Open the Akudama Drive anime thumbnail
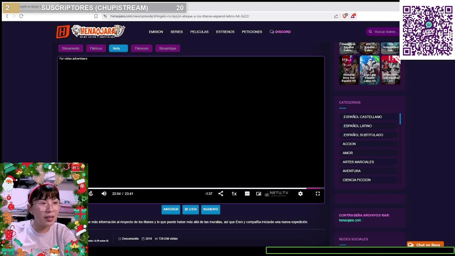The width and height of the screenshot is (455, 256). (349, 70)
